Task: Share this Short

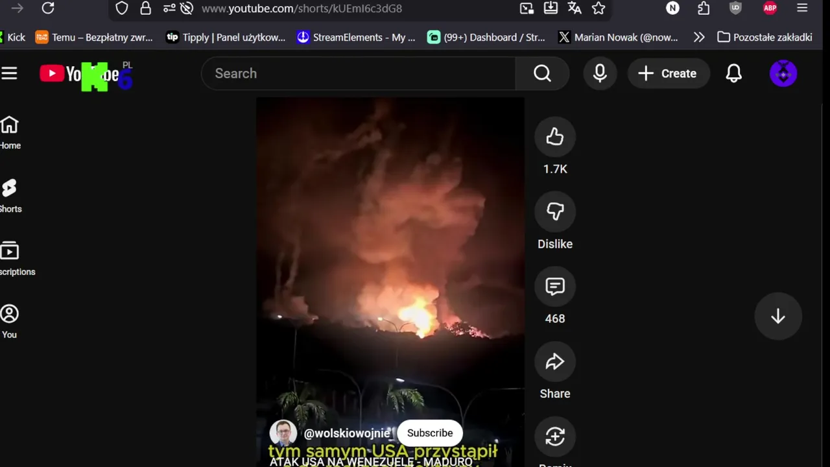Action: point(555,362)
